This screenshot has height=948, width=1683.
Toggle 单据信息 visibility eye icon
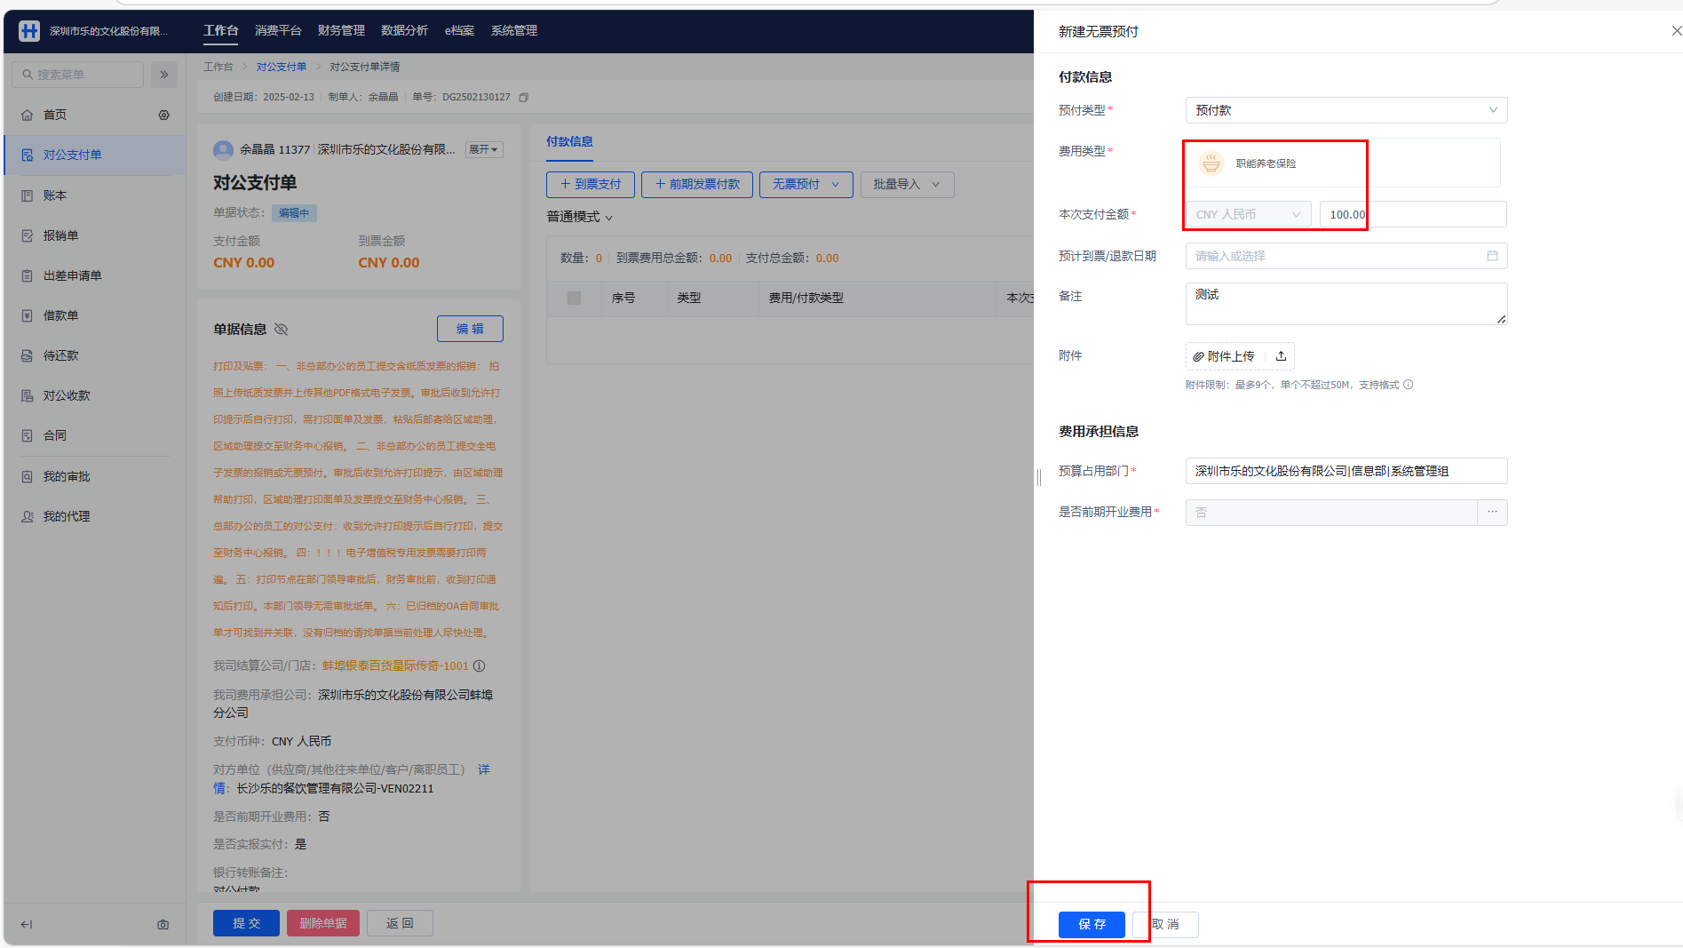pyautogui.click(x=282, y=329)
